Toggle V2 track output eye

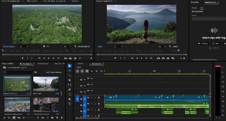click(92, 91)
